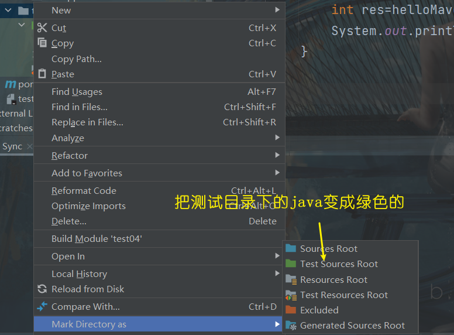Click the Reload from Disk refresh icon

(42, 289)
